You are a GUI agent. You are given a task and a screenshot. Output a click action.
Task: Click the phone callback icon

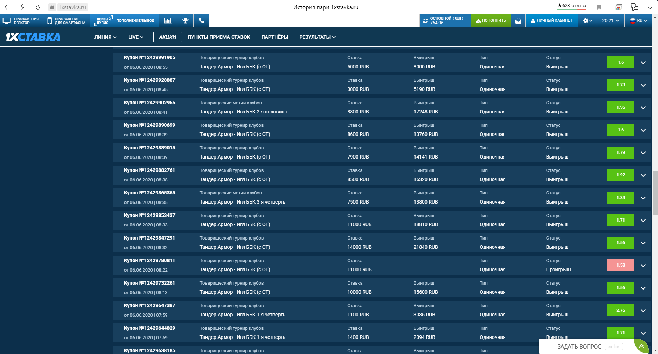(202, 20)
